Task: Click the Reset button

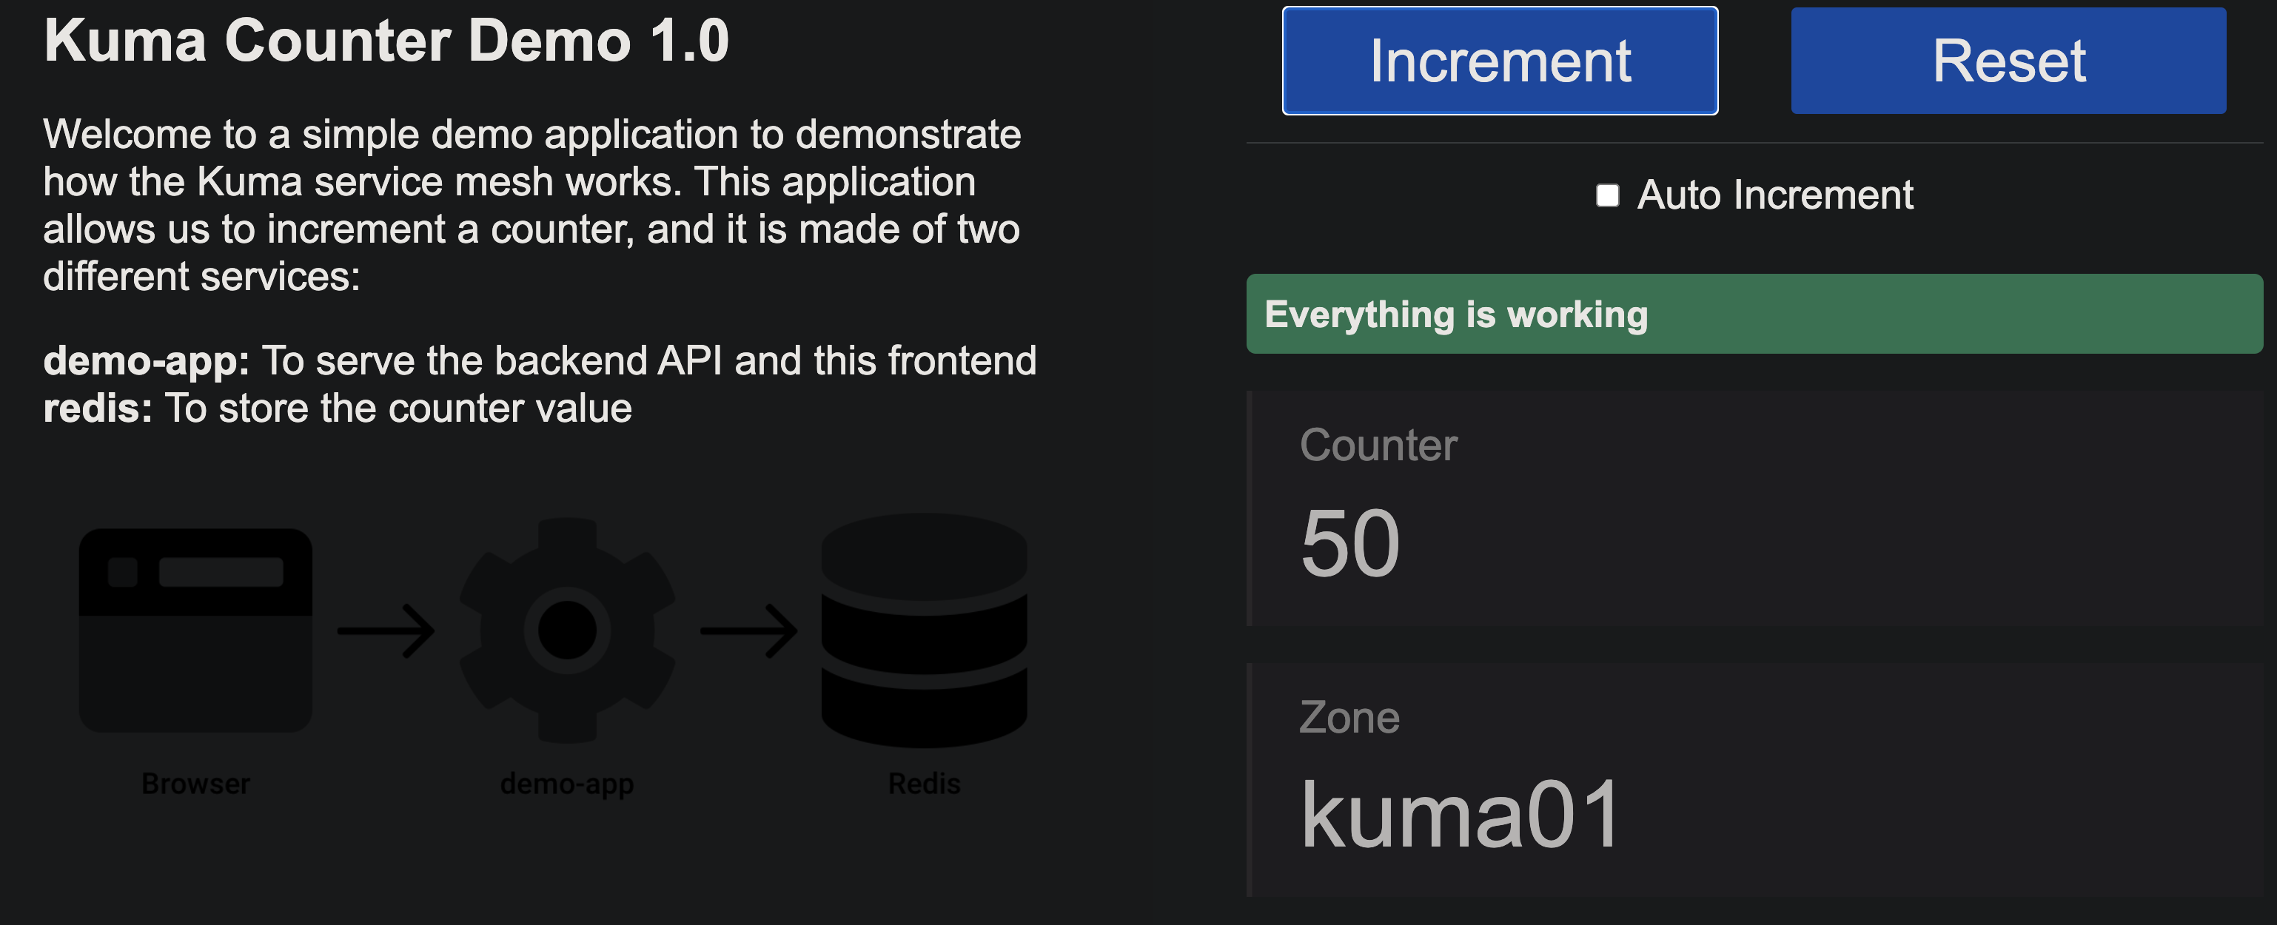Action: [x=2008, y=60]
